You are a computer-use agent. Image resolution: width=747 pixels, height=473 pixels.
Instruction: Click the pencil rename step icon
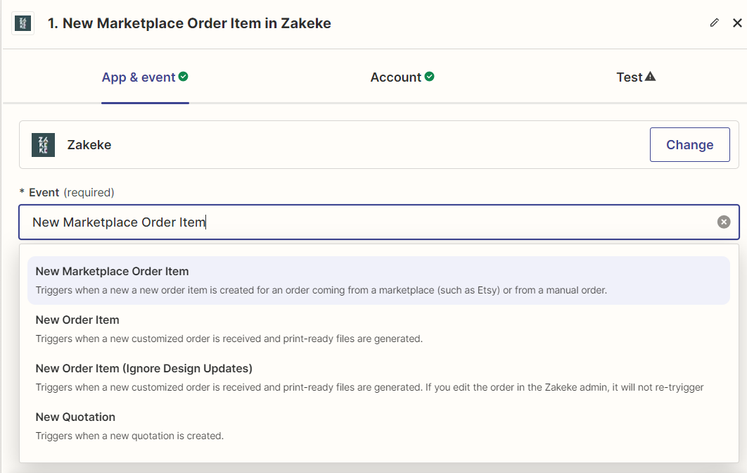coord(714,23)
